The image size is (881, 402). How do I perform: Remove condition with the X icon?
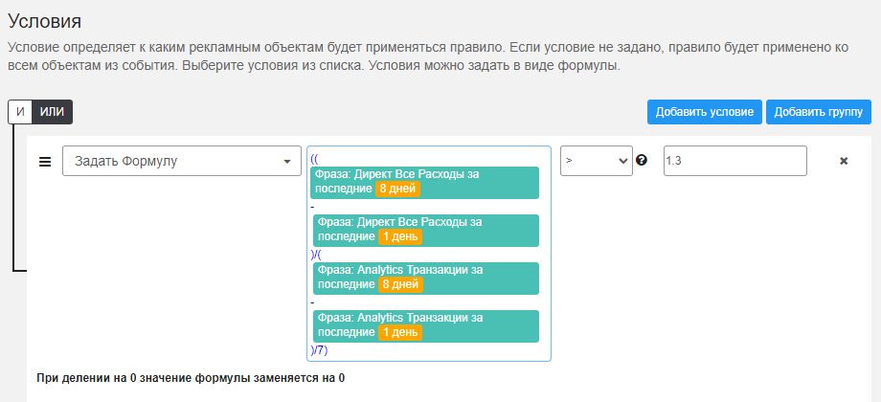coord(844,161)
